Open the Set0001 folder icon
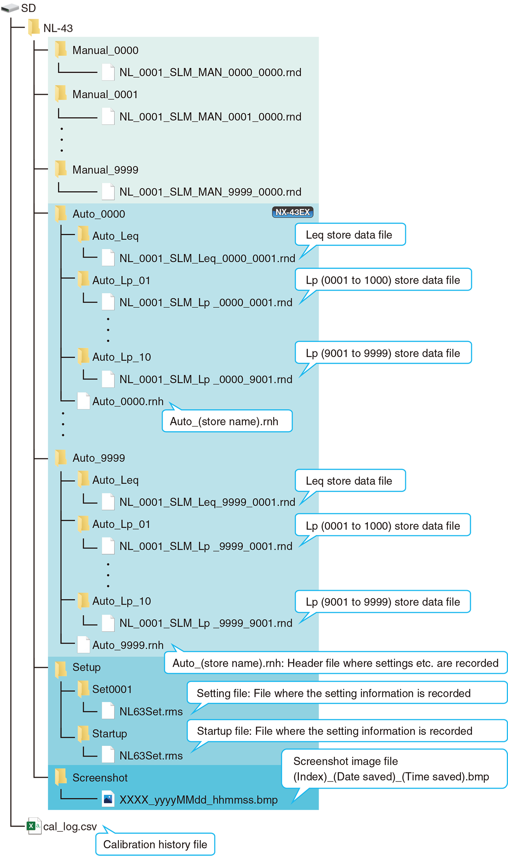 click(83, 689)
